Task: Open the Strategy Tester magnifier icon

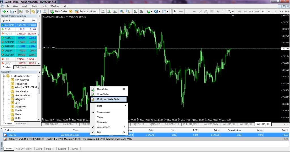Action: click(45, 11)
